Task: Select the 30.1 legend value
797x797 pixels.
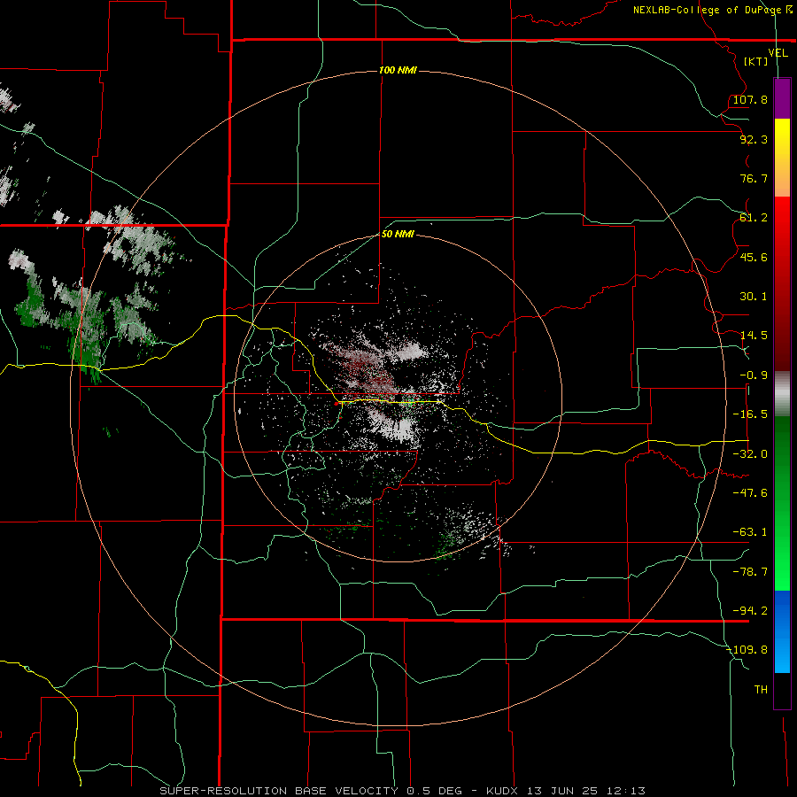Action: [x=754, y=297]
